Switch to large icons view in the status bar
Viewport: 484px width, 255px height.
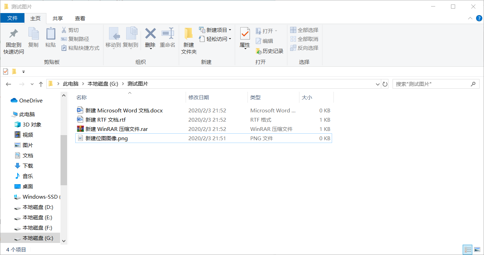(477, 250)
